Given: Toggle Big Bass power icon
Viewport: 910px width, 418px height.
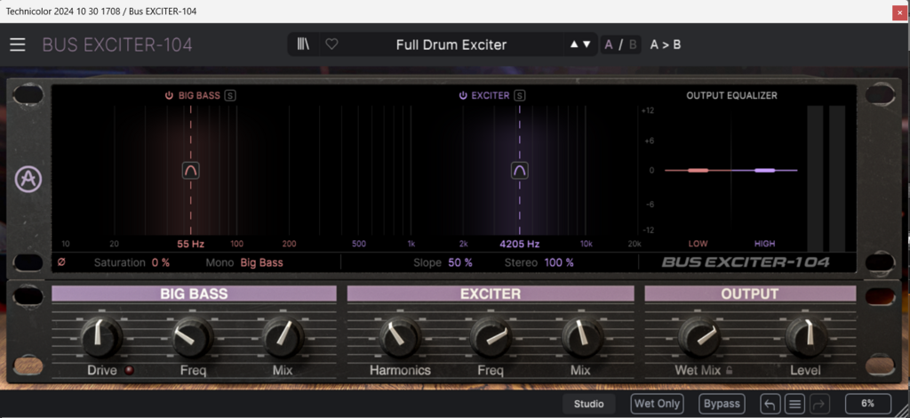Looking at the screenshot, I should pos(169,96).
